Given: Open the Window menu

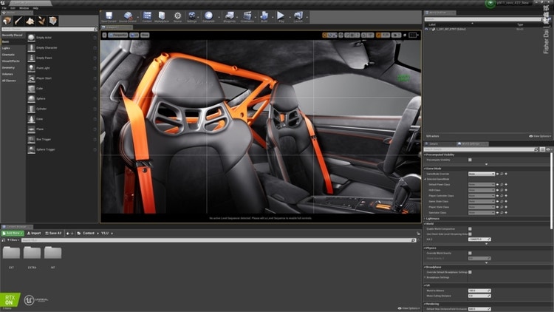Looking at the screenshot, I should point(24,8).
